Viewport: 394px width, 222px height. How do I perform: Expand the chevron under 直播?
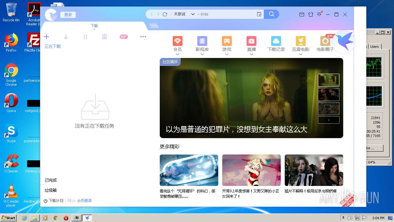pos(251,54)
